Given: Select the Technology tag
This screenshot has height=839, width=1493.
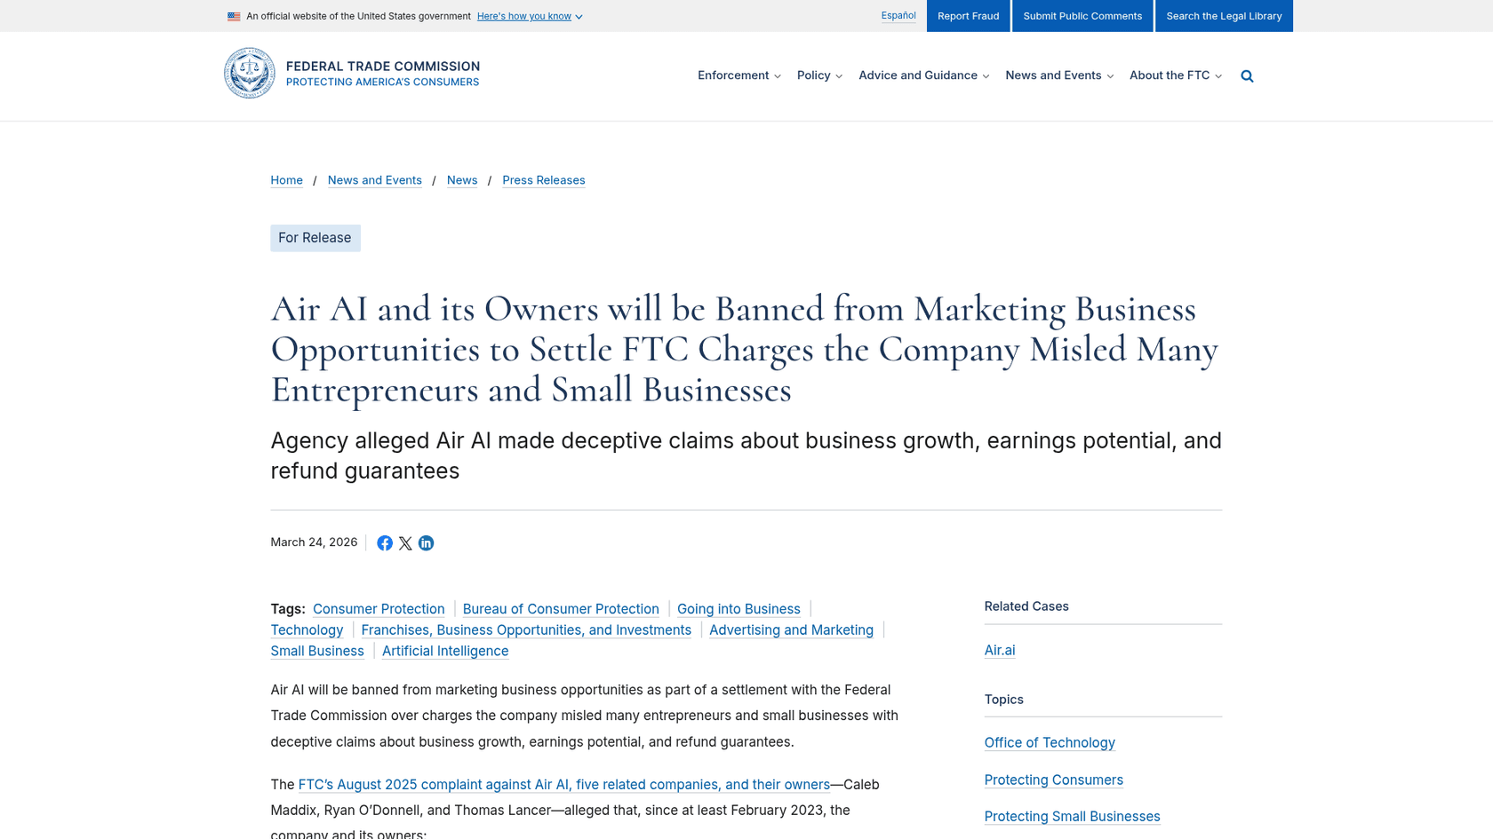Looking at the screenshot, I should tap(307, 630).
